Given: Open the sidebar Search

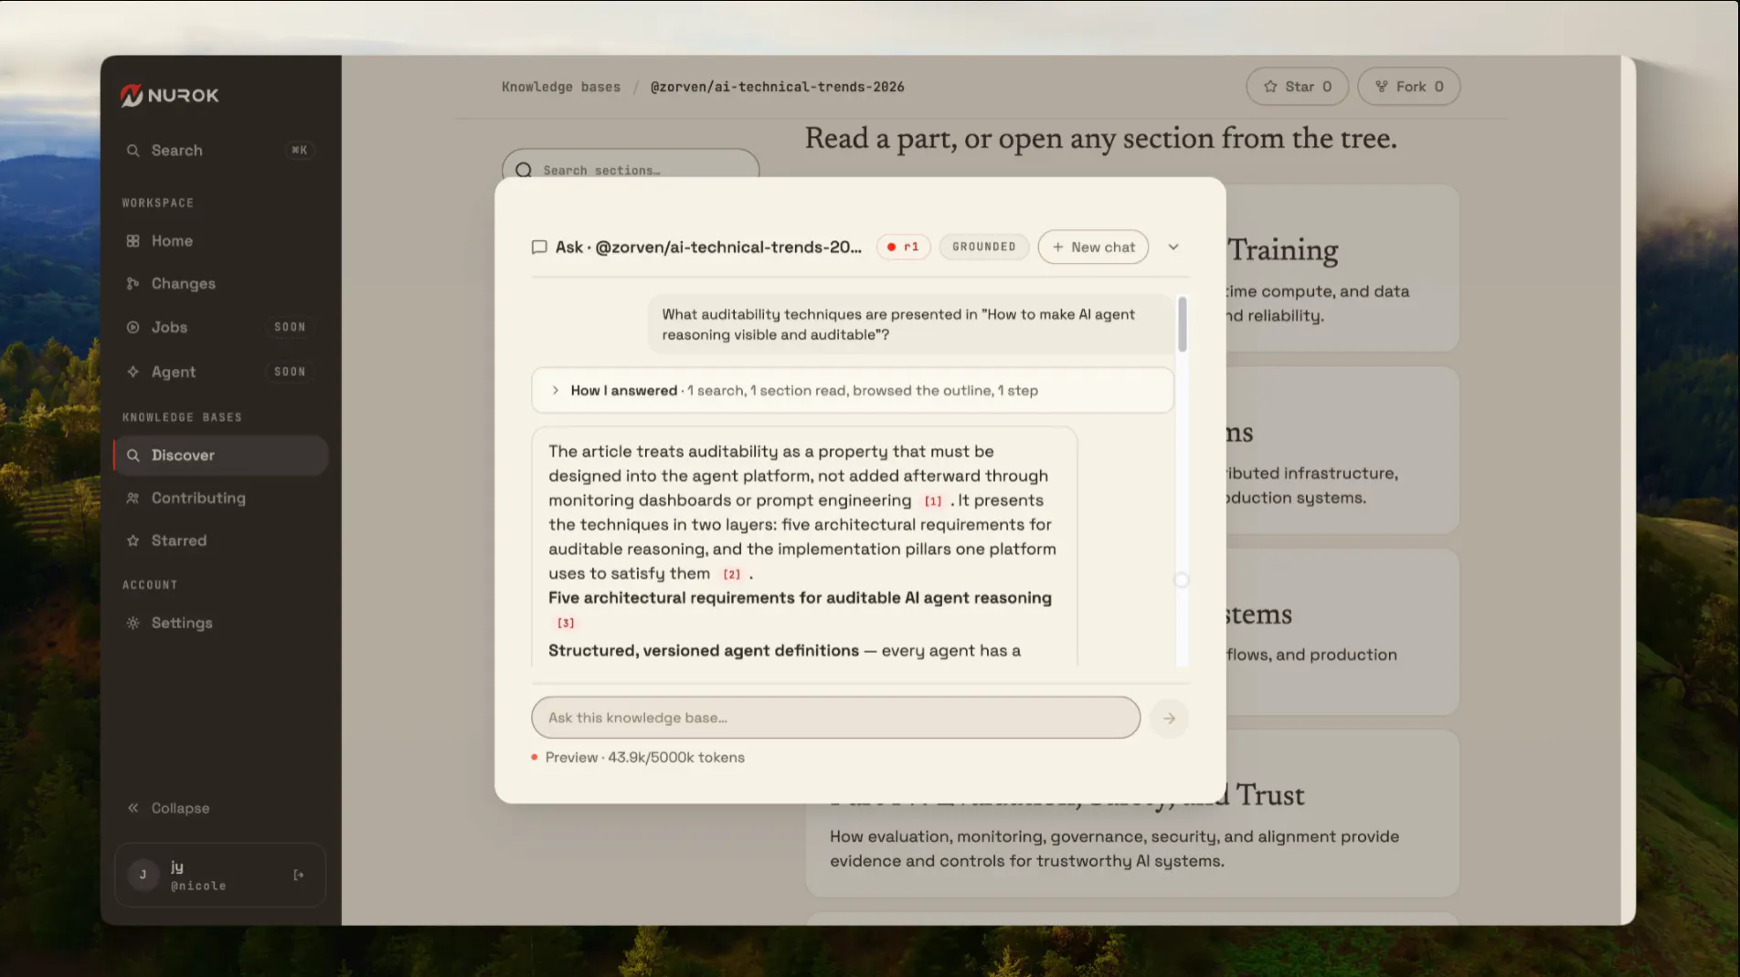Looking at the screenshot, I should pyautogui.click(x=219, y=150).
